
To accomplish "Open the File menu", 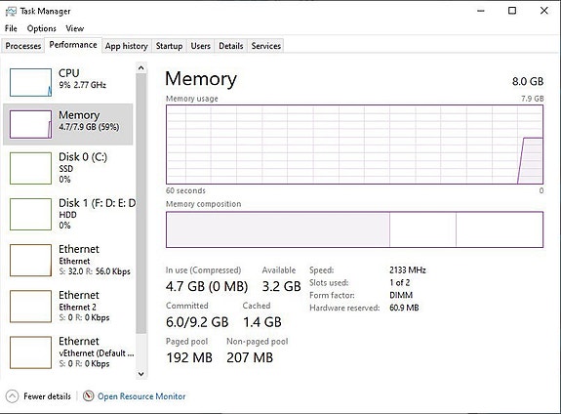I will [x=11, y=28].
